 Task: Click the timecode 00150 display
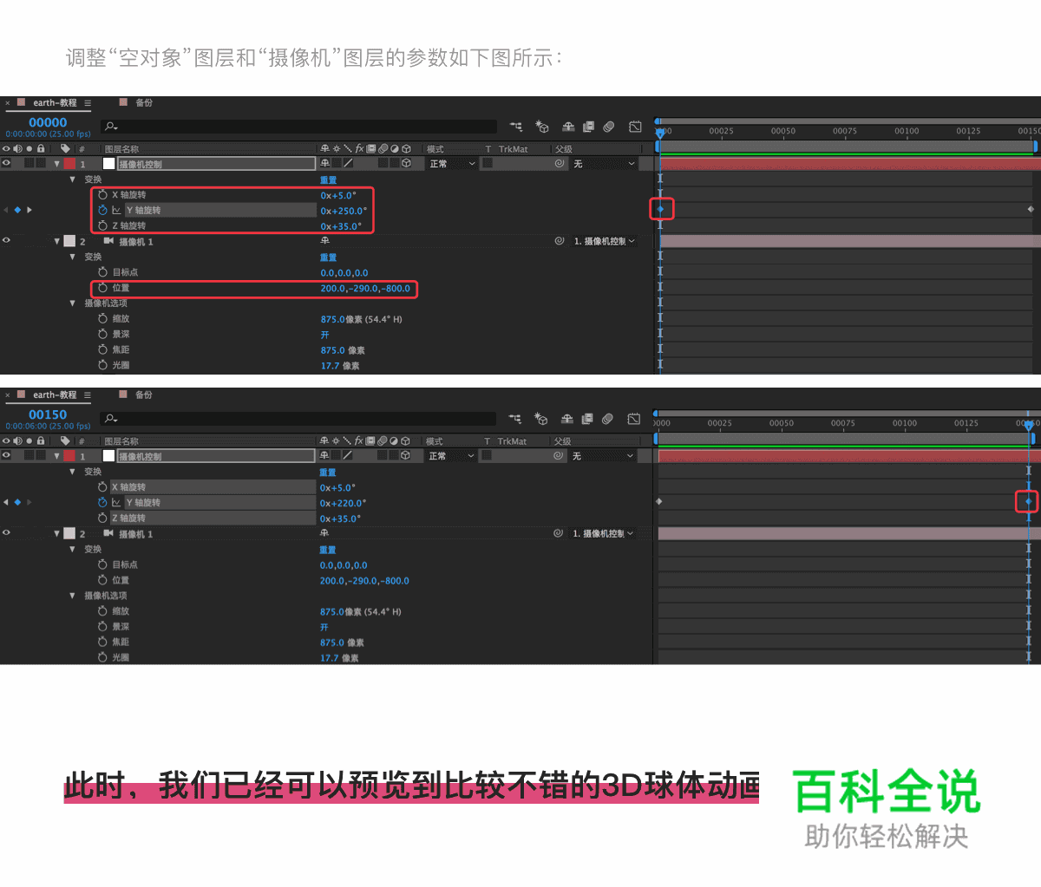tap(48, 414)
